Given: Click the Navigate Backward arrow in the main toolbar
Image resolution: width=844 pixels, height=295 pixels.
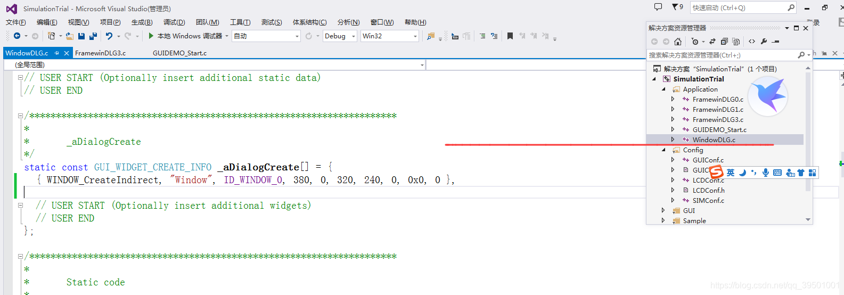Looking at the screenshot, I should 17,36.
